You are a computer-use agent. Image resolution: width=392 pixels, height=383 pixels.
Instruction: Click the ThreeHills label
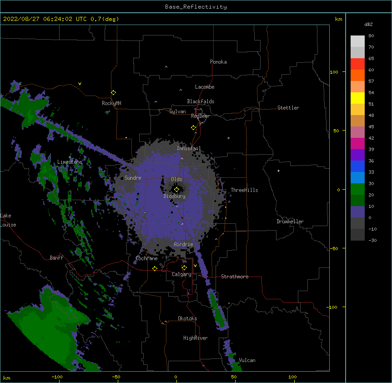click(244, 190)
